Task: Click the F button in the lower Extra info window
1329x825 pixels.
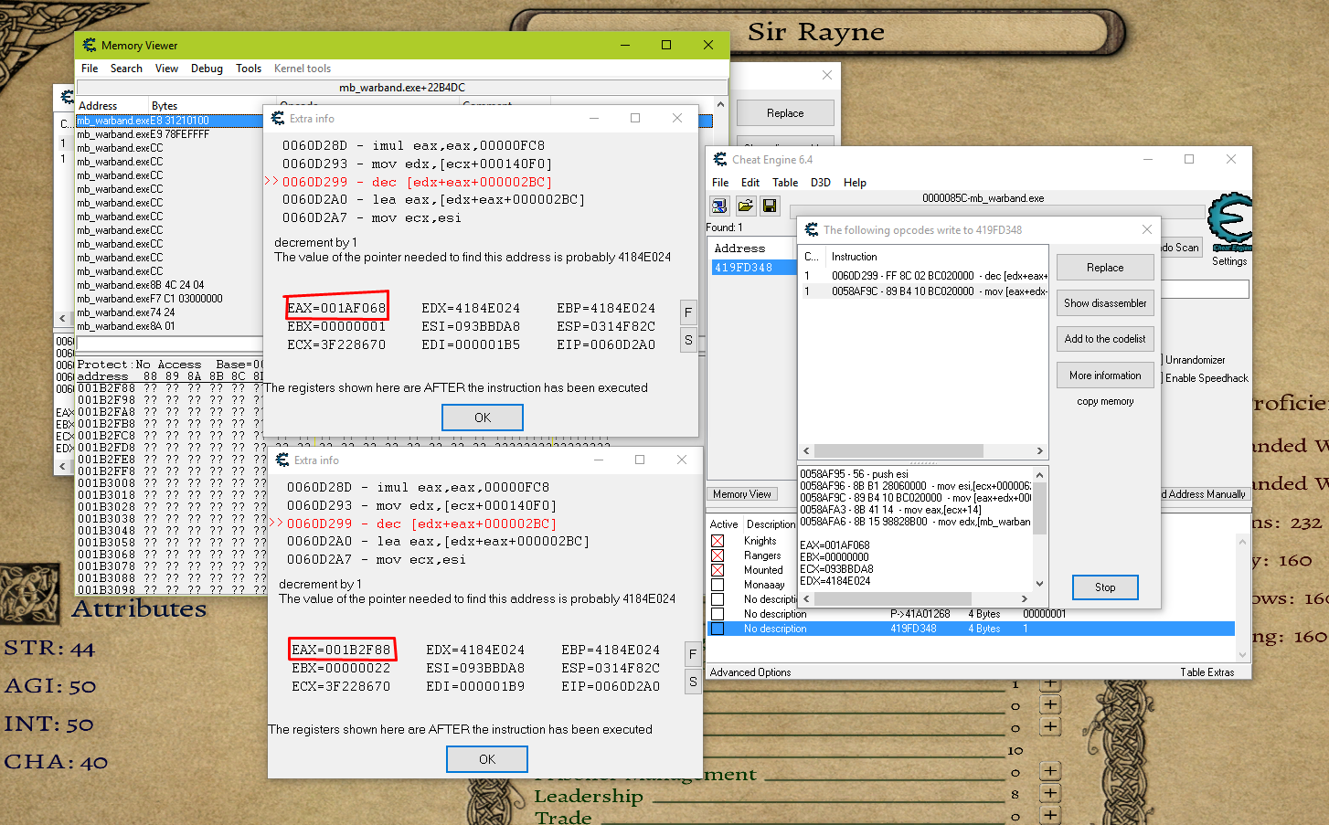Action: (x=693, y=654)
